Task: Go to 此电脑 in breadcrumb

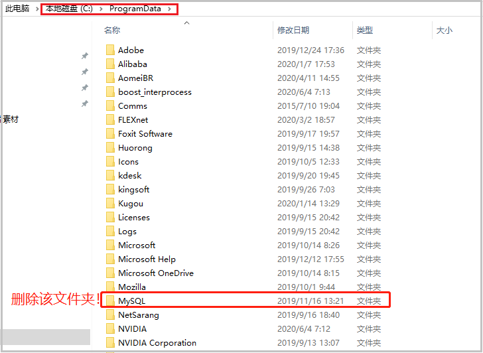Action: [17, 9]
